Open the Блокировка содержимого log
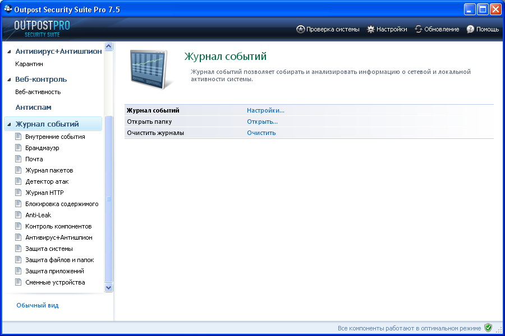This screenshot has width=505, height=336. pyautogui.click(x=62, y=204)
